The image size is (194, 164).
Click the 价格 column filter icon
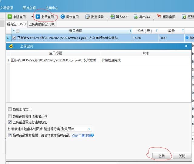pos(156,31)
